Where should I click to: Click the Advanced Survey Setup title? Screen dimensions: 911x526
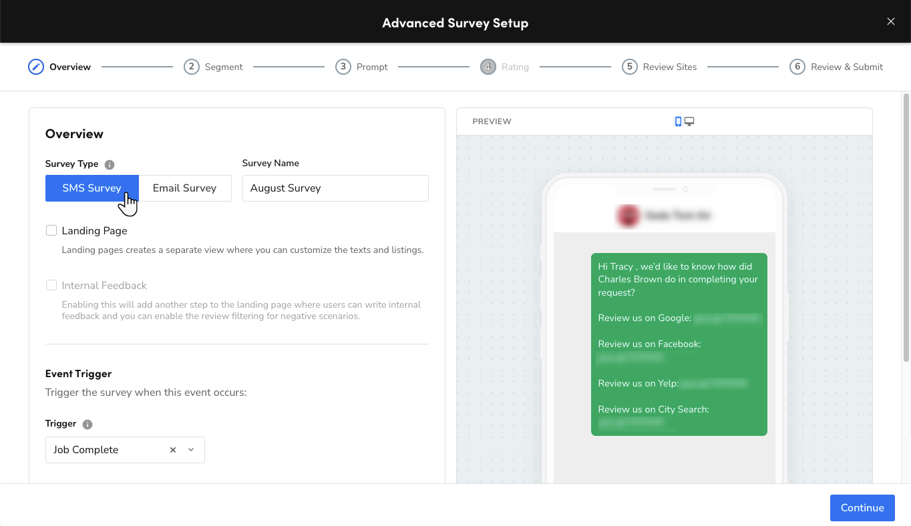455,23
